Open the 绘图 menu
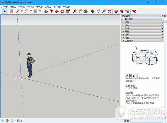The width and height of the screenshot is (167, 123). 39,7
